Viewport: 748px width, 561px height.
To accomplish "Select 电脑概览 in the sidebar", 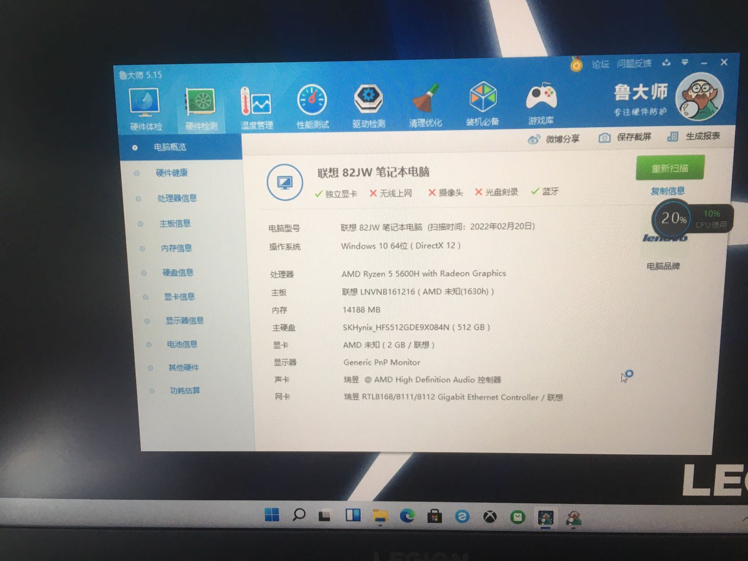I will [180, 147].
